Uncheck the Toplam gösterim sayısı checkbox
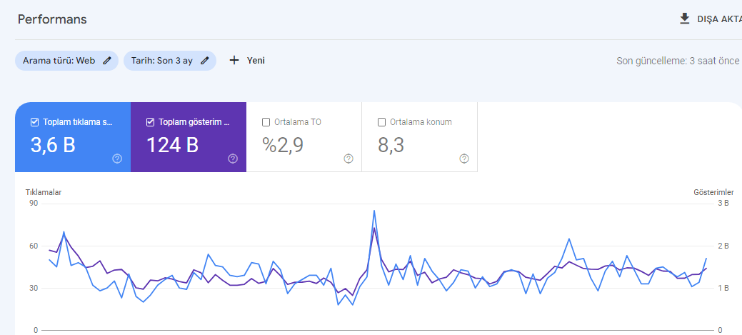Viewport: 742px width, 335px height. 151,122
